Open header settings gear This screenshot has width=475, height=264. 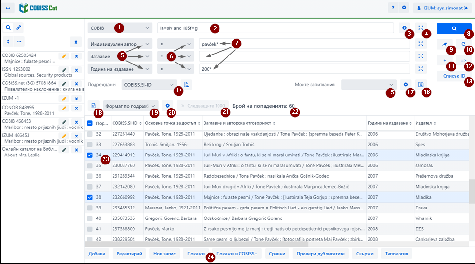coord(404,8)
